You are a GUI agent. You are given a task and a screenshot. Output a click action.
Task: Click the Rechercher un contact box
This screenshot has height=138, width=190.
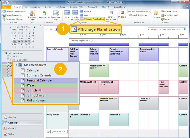pos(139,11)
